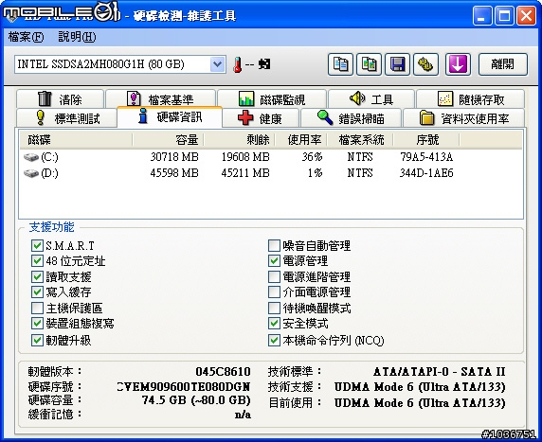
Task: Select the 硬碟資訊 tab
Action: click(x=170, y=117)
